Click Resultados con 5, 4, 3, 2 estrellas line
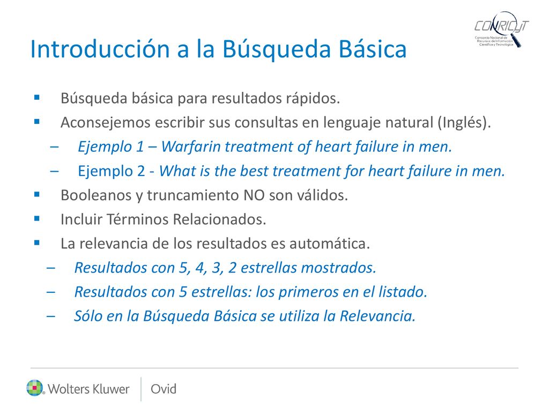The image size is (549, 412). coord(225,268)
